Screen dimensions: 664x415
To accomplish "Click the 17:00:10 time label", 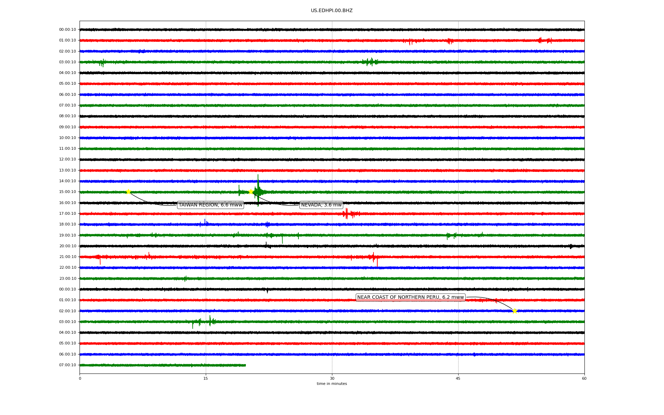I will point(67,214).
